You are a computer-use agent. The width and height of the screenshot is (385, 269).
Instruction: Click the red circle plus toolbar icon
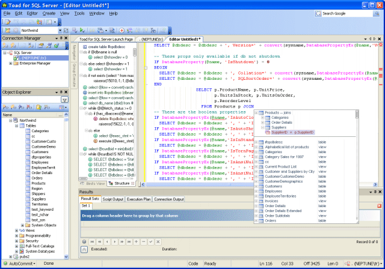coord(122,31)
